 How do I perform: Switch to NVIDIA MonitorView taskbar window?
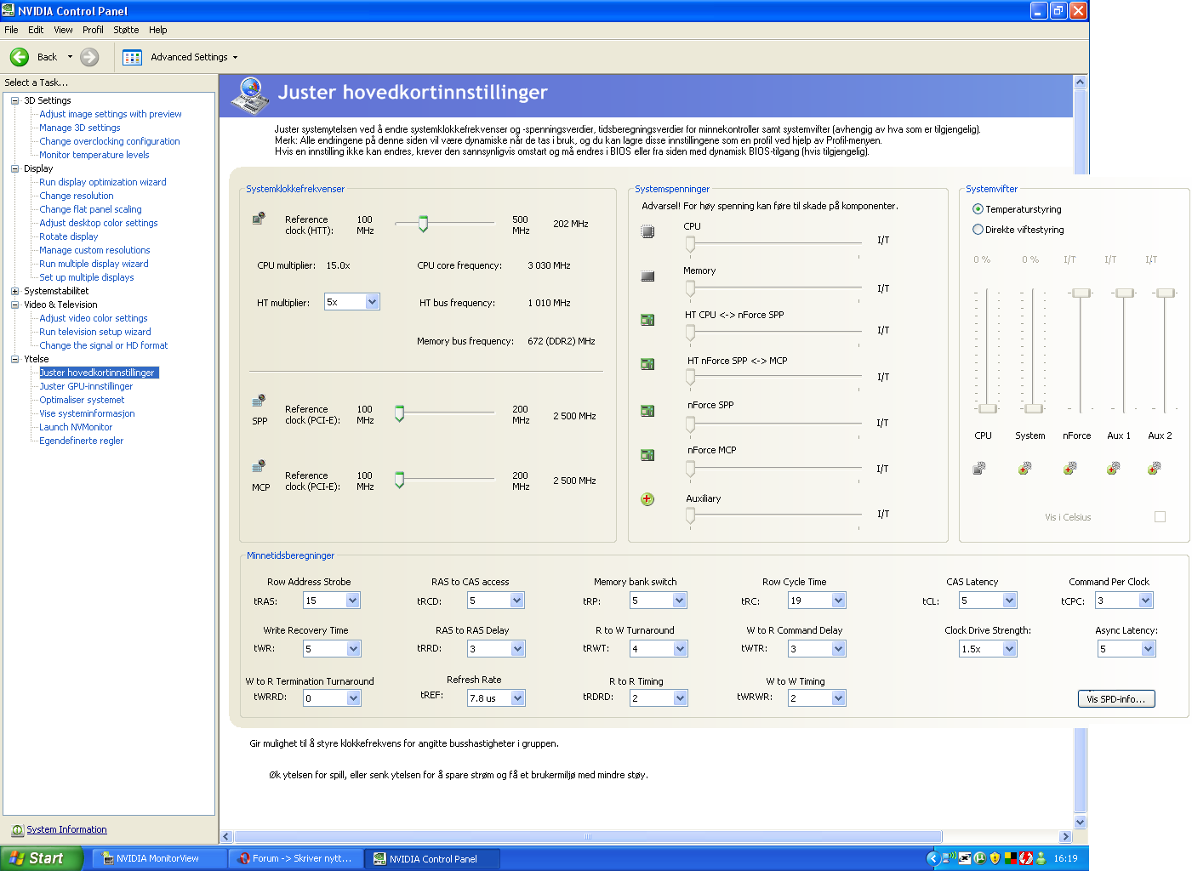click(x=159, y=859)
